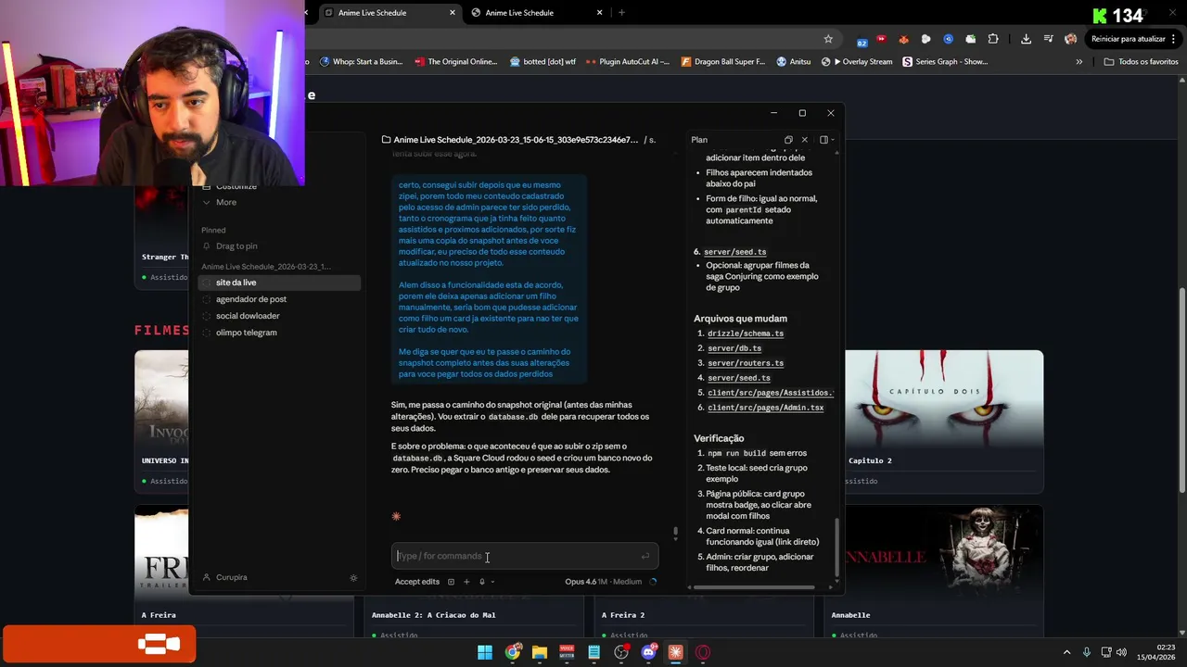Open Dragon Ball Super F... bookmark
1187x667 pixels.
coord(723,62)
